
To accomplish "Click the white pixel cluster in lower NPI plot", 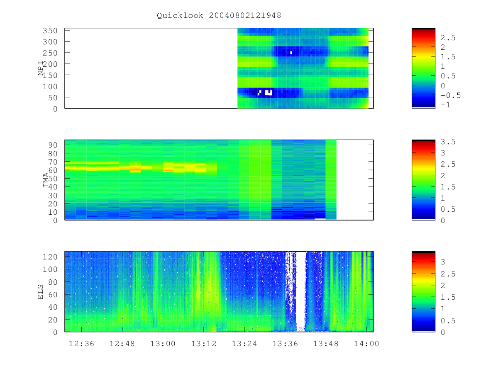I will [x=266, y=92].
